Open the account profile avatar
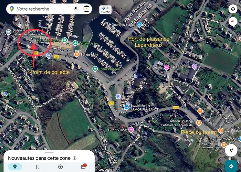 click(86, 9)
